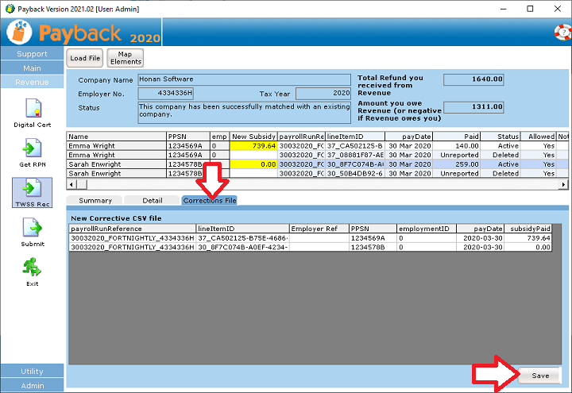Click the lifebuoy help icon
The image size is (572, 393).
[562, 33]
